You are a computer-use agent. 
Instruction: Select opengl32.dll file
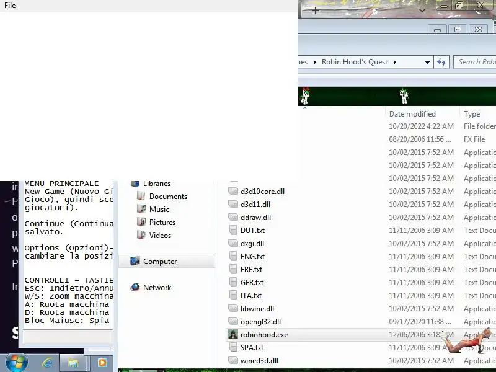(x=260, y=322)
